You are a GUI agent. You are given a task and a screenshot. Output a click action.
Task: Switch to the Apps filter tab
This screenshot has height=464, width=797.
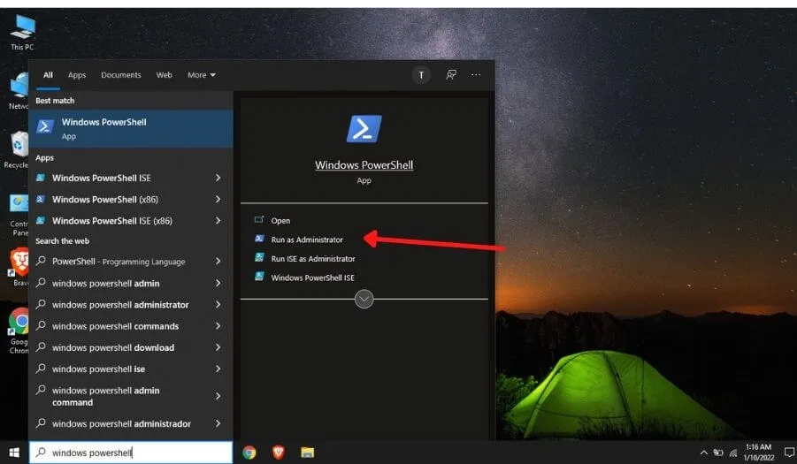coord(77,75)
